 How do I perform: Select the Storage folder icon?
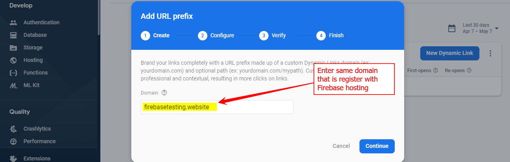click(13, 47)
